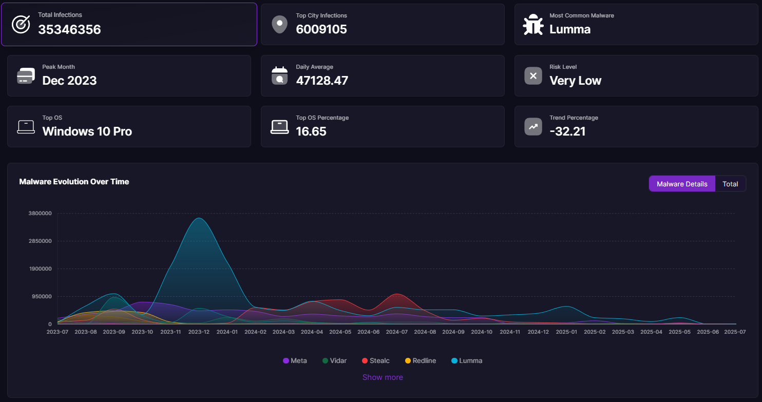Click the laptop icon beside Top OS Percentage
Viewport: 762px width, 402px height.
[x=279, y=126]
